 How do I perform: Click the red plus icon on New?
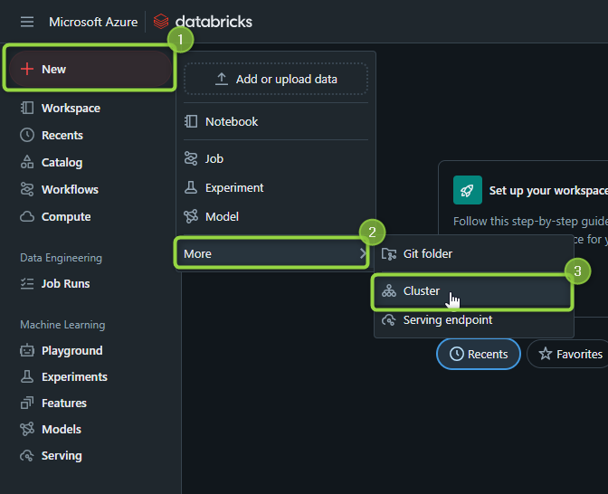click(27, 69)
